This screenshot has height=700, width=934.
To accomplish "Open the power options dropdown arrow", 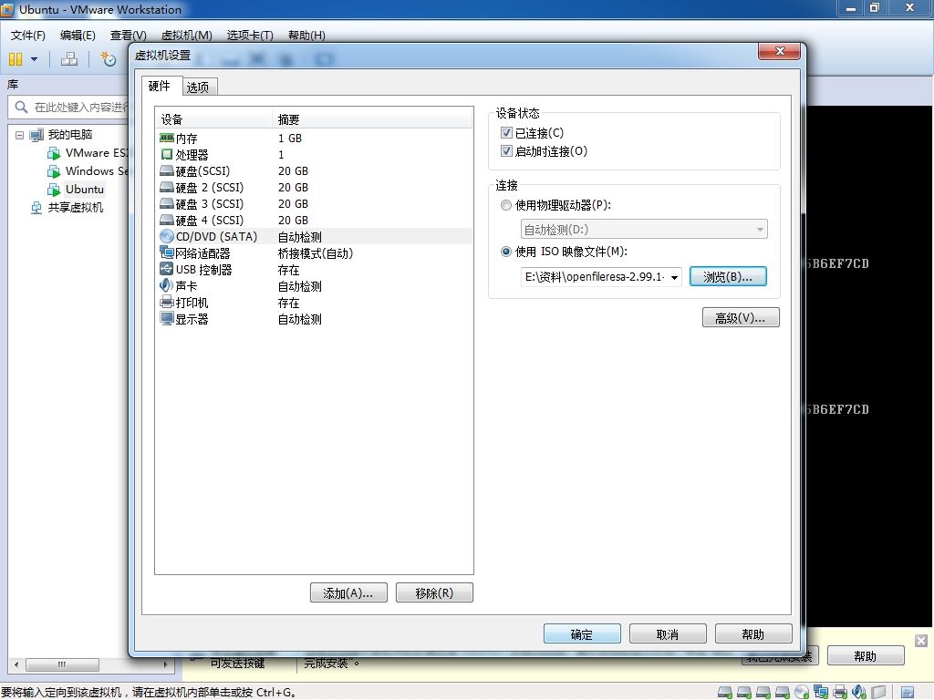I will (x=34, y=59).
